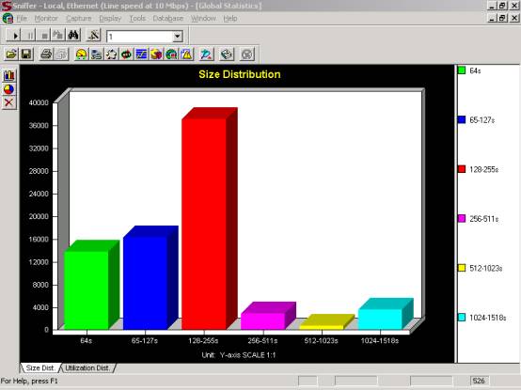Switch to bar chart view
This screenshot has width=521, height=390.
click(9, 76)
